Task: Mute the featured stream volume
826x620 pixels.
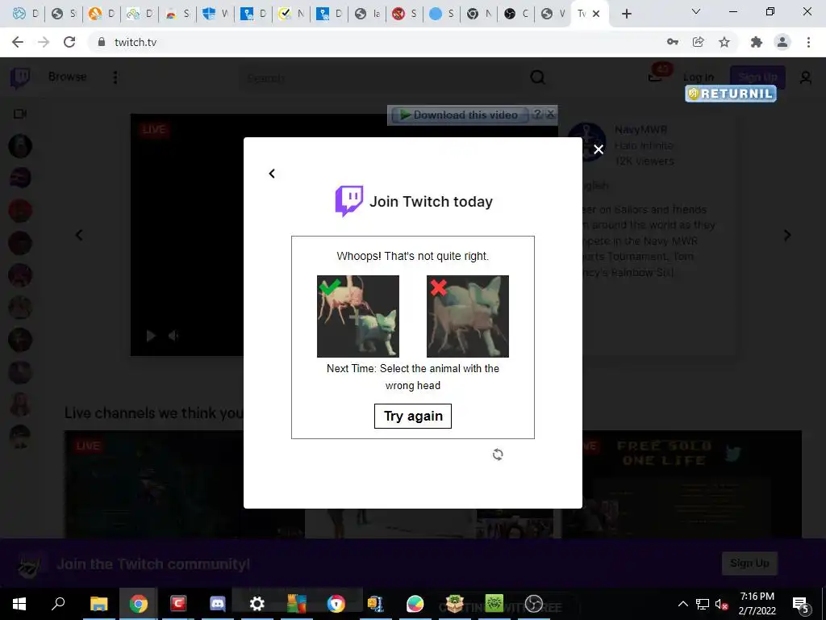Action: pyautogui.click(x=173, y=336)
